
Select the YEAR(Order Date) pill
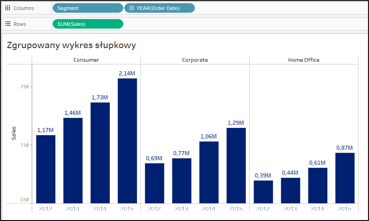[x=160, y=8]
